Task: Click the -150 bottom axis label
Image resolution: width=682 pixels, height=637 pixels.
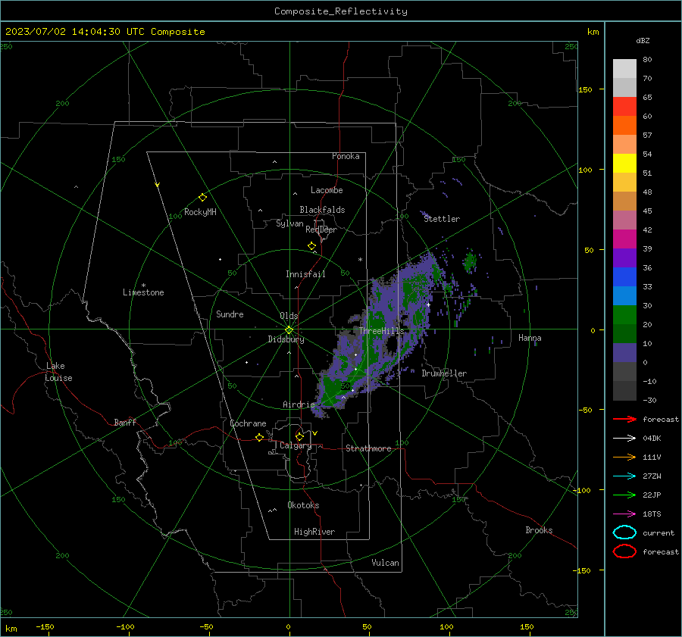Action: (45, 626)
